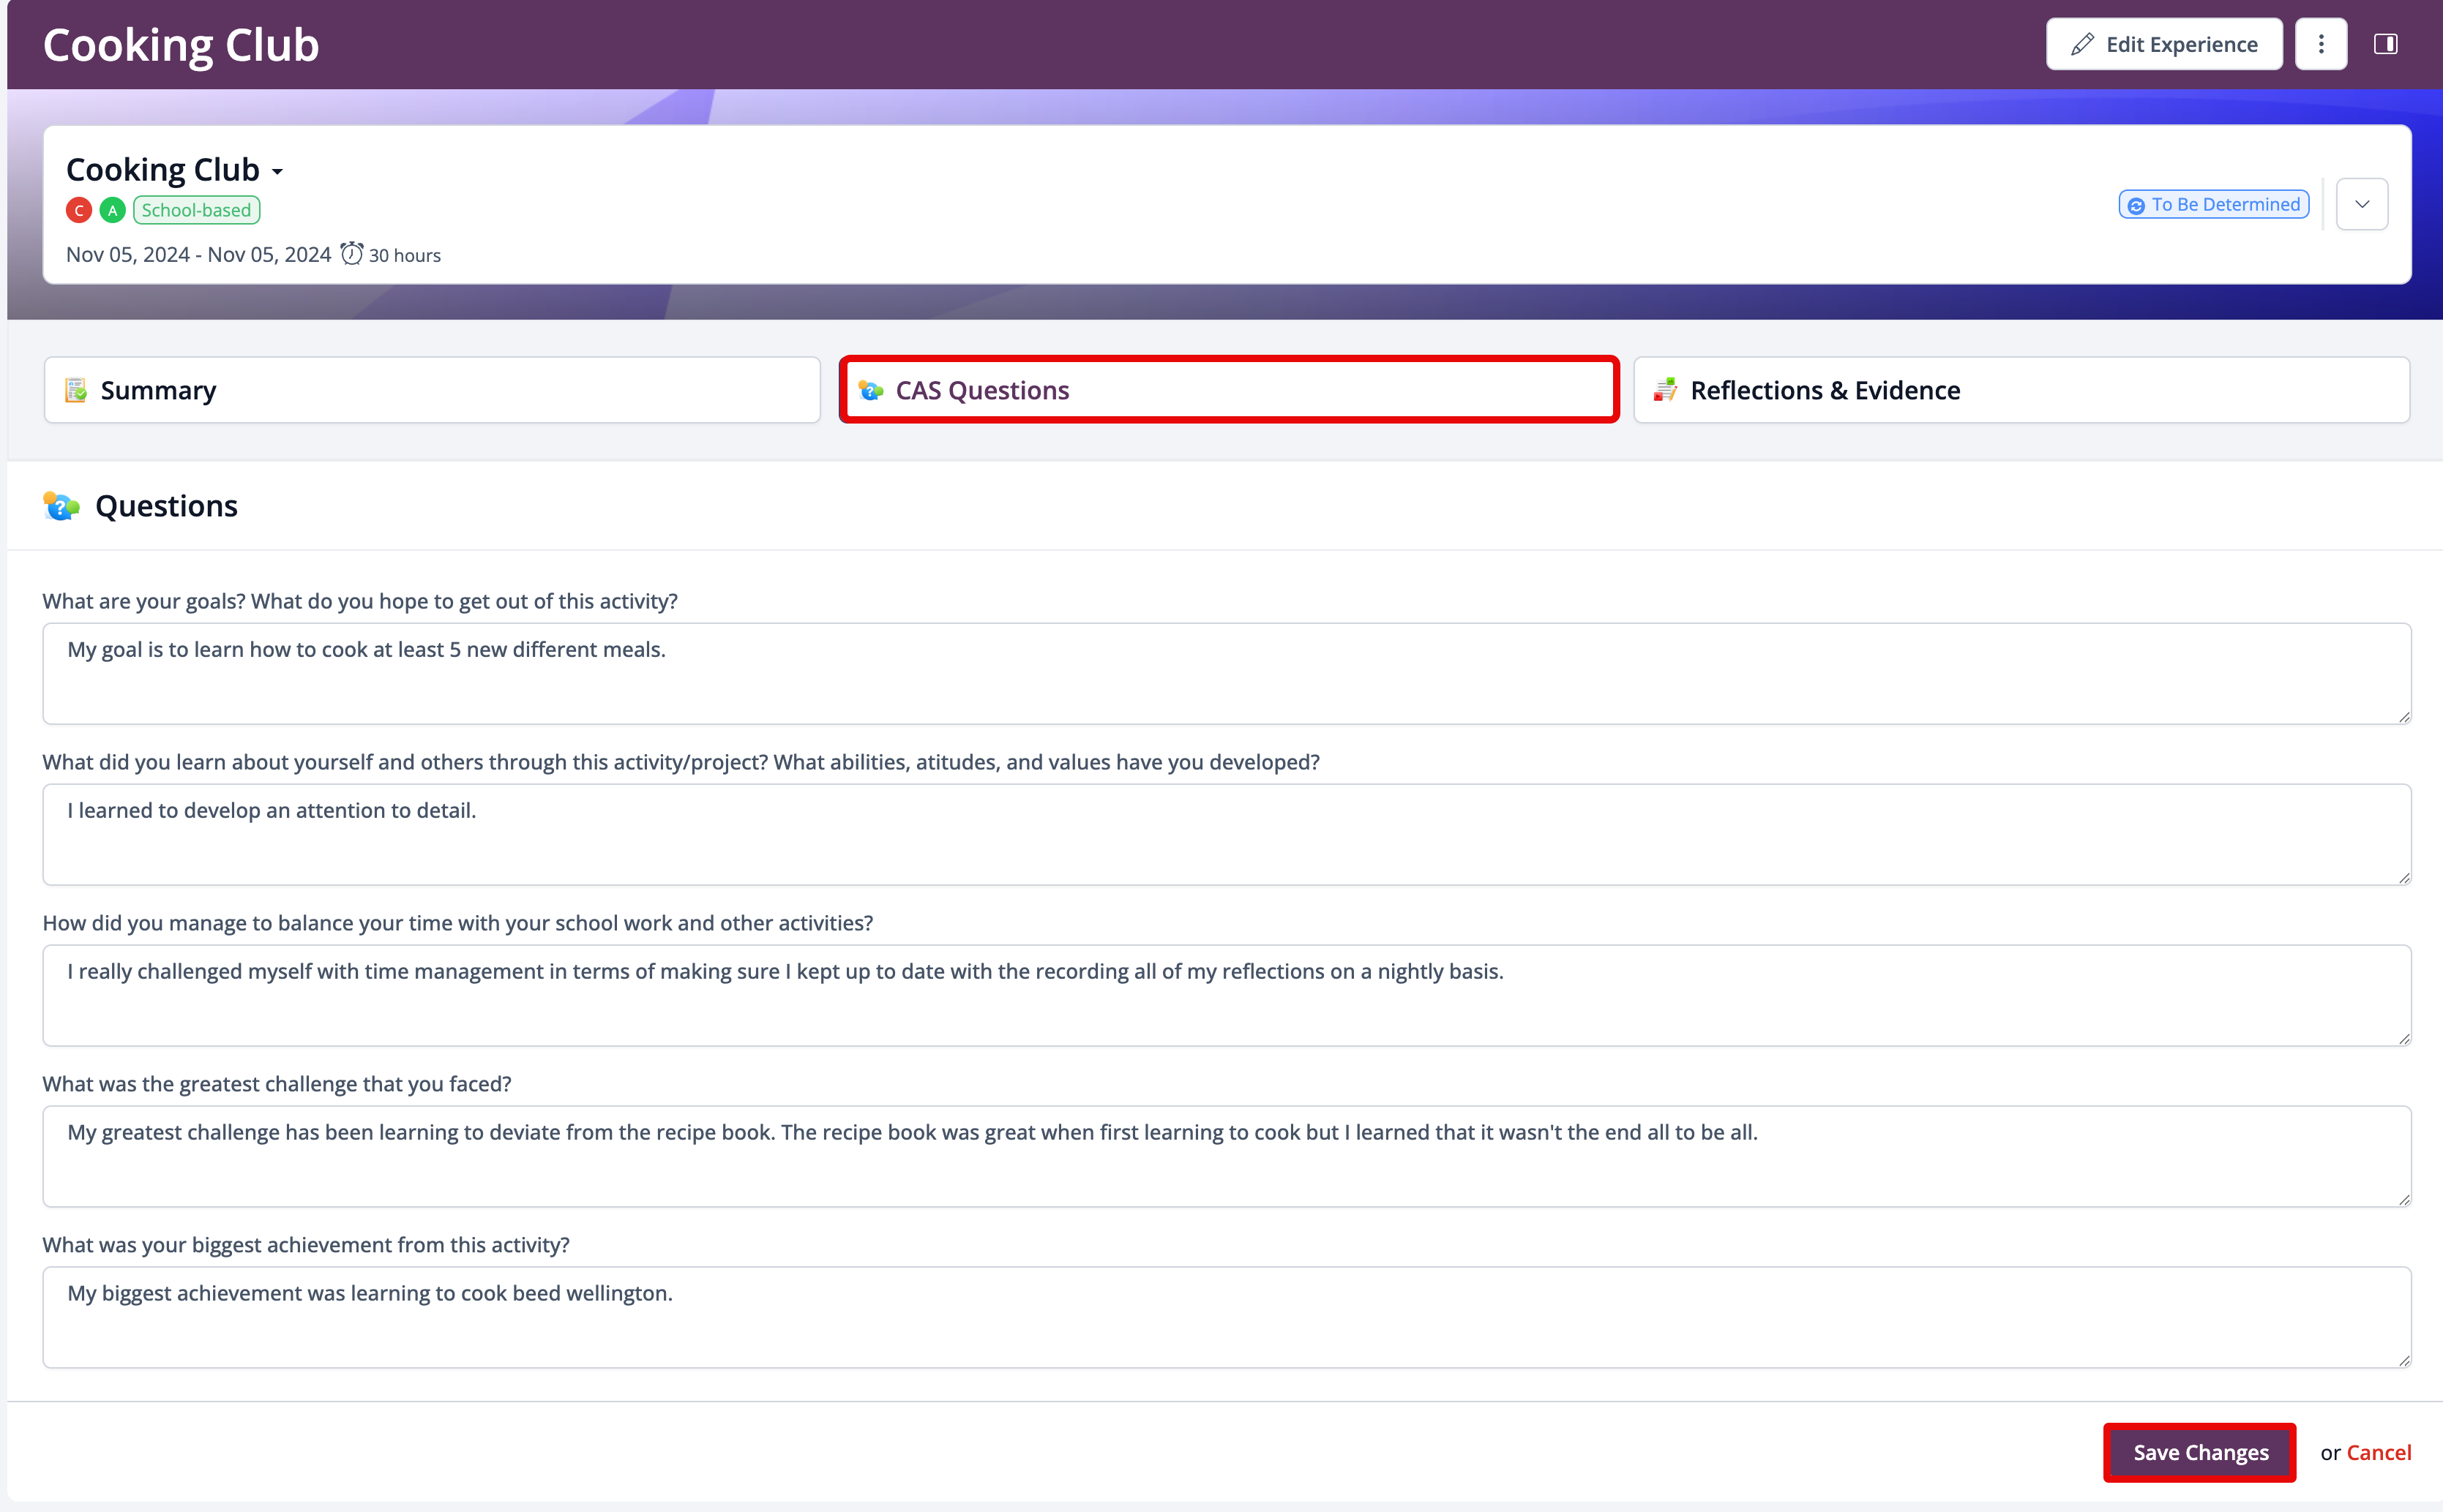This screenshot has width=2443, height=1512.
Task: Click the To Be Determined status badge
Action: (x=2213, y=204)
